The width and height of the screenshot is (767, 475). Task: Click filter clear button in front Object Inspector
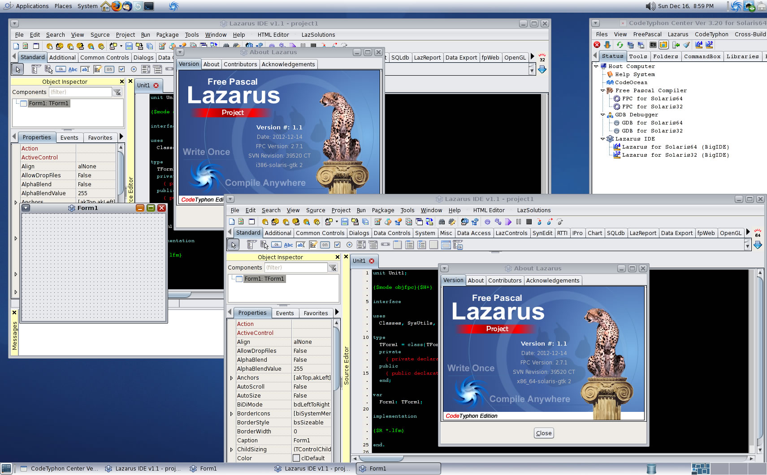pos(333,268)
